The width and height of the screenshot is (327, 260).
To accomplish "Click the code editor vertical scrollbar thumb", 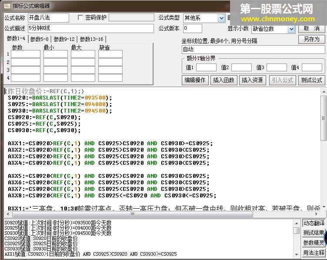I will (x=324, y=118).
